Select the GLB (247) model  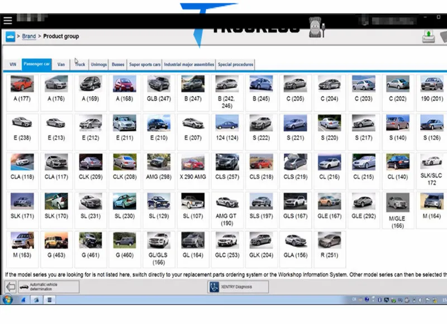coord(159,92)
